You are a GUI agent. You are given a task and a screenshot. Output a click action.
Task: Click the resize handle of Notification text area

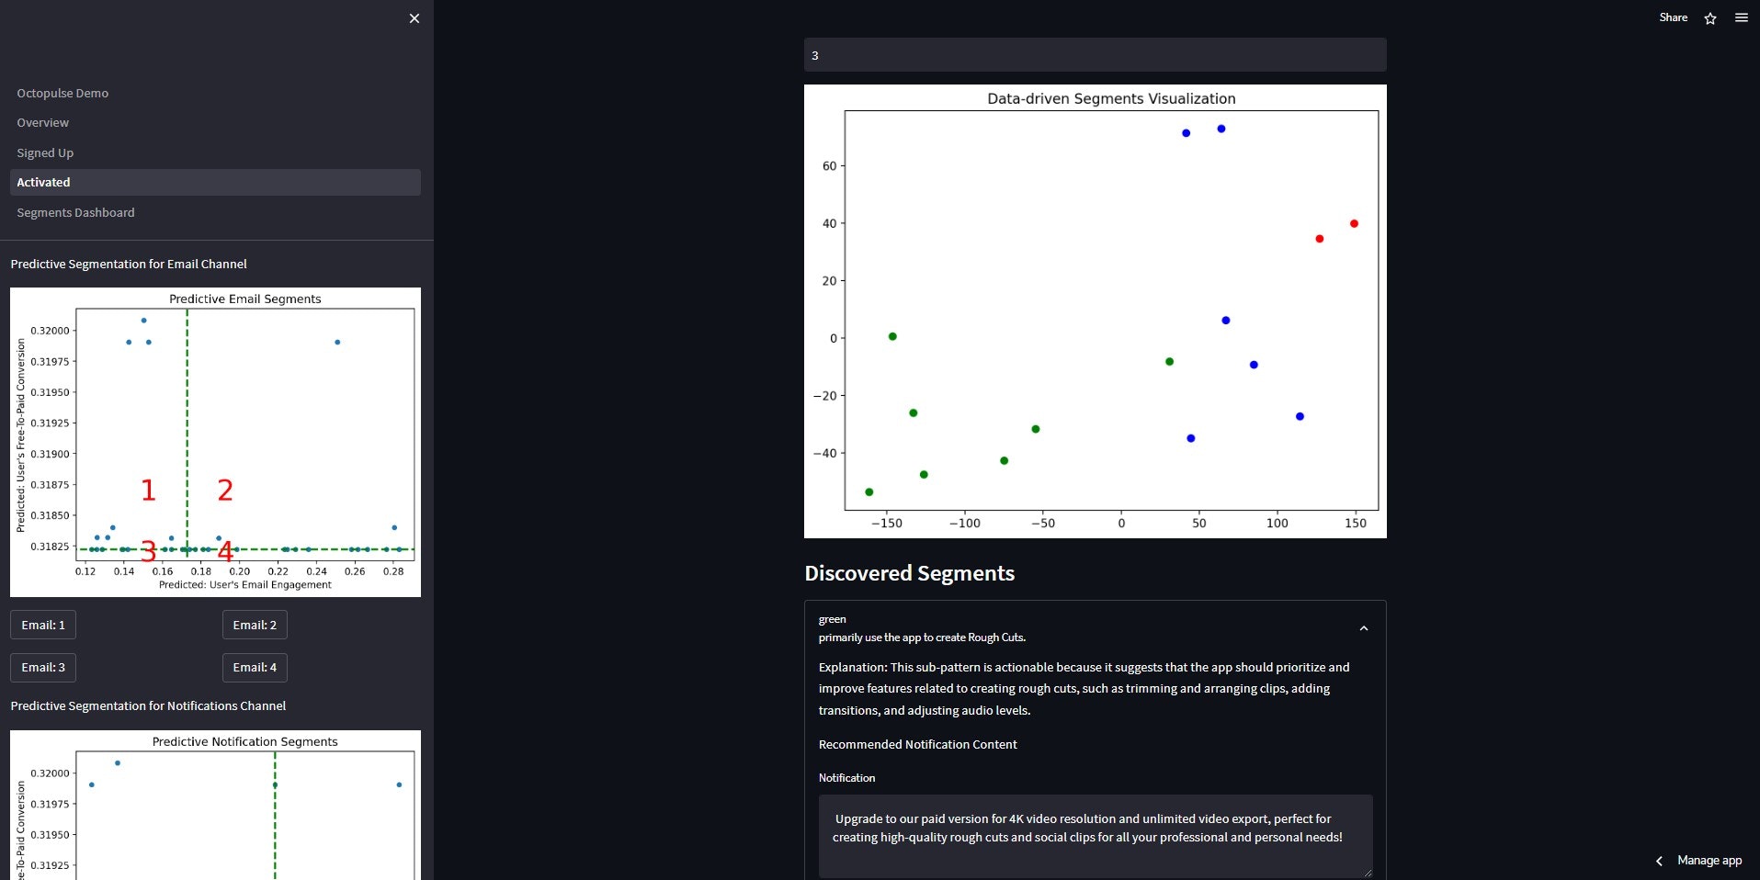point(1367,872)
